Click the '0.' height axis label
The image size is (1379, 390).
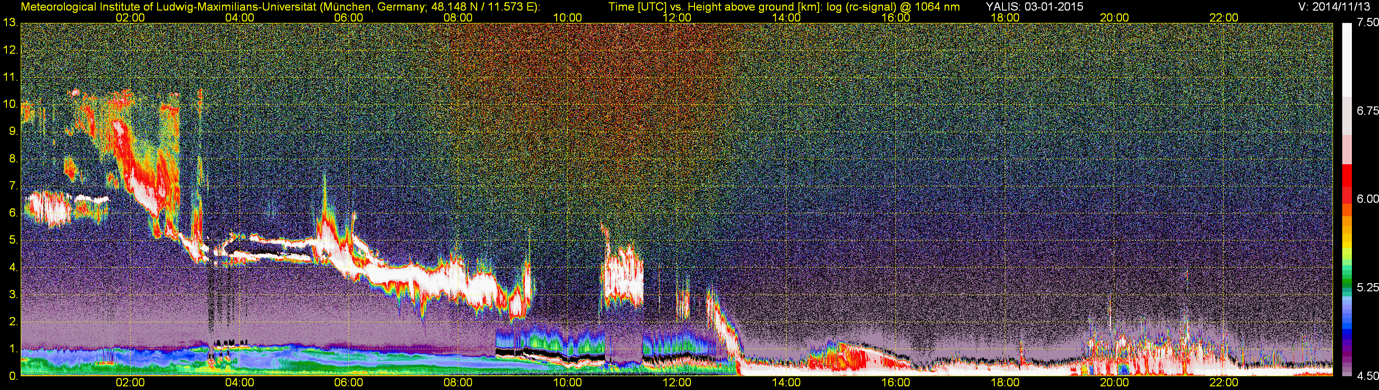tap(13, 376)
